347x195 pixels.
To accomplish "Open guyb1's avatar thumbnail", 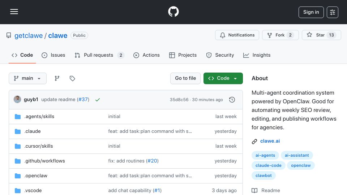I will 17,100.
